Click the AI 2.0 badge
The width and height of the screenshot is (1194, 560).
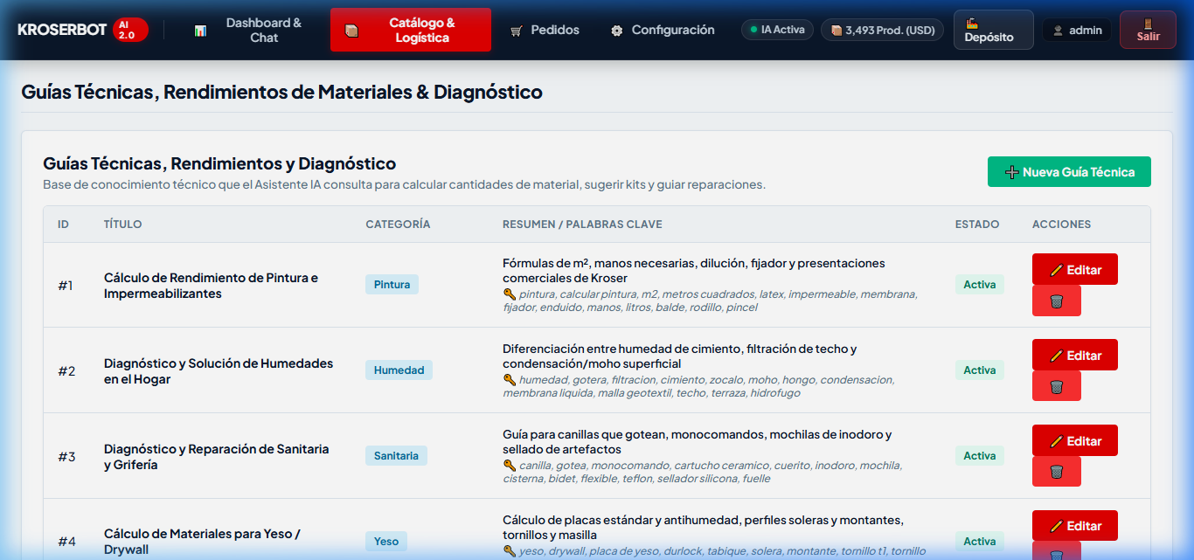coord(130,30)
